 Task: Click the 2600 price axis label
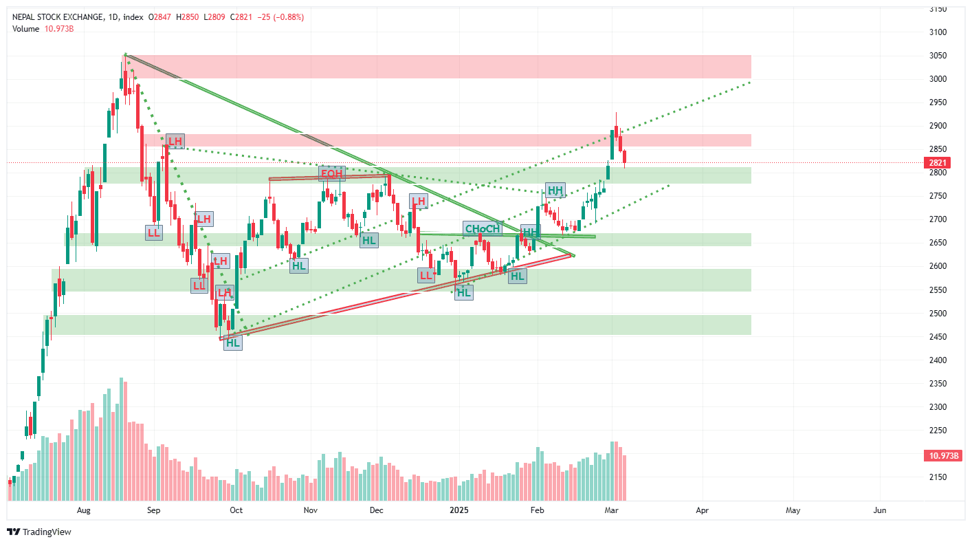coord(938,266)
